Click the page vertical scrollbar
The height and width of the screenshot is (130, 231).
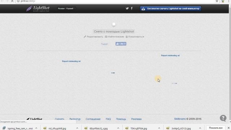click(230, 64)
